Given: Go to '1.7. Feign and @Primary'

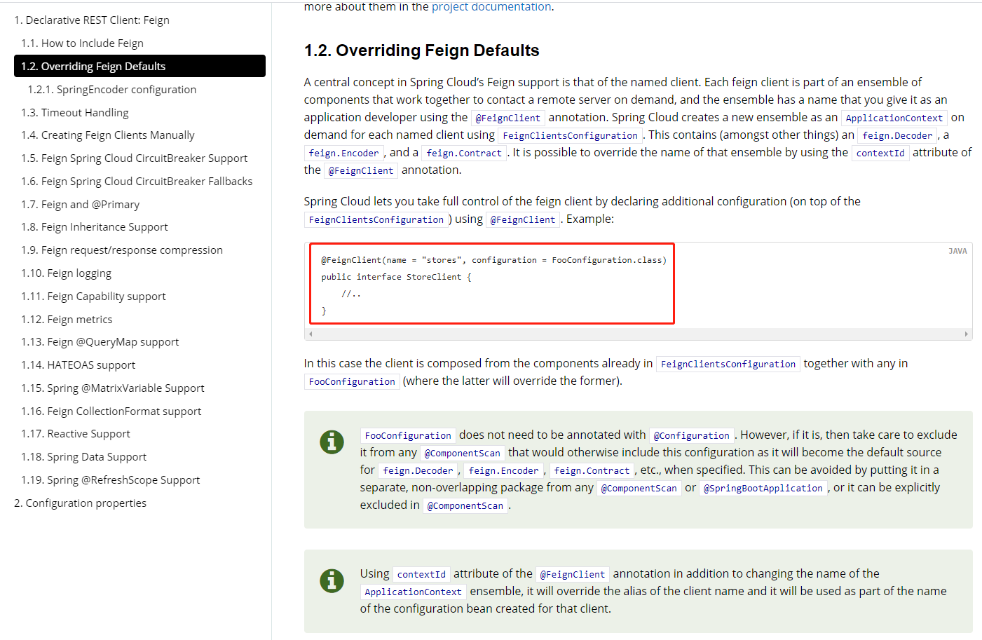Looking at the screenshot, I should pos(81,205).
